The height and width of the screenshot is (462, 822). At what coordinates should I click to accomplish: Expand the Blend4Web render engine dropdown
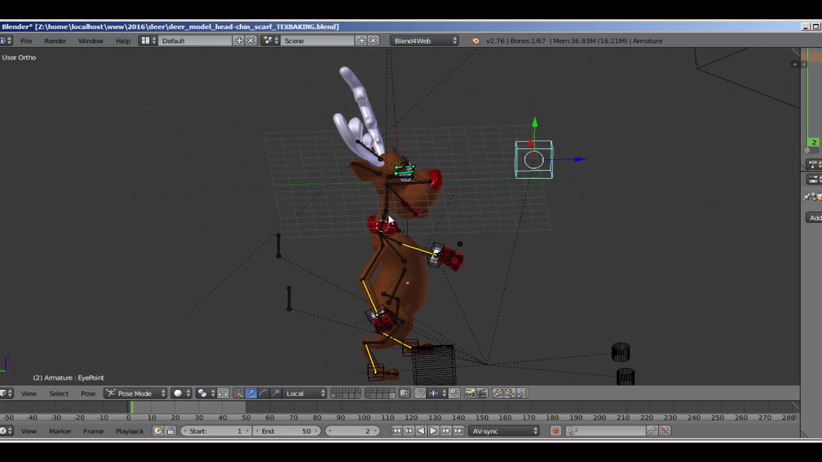tap(424, 41)
